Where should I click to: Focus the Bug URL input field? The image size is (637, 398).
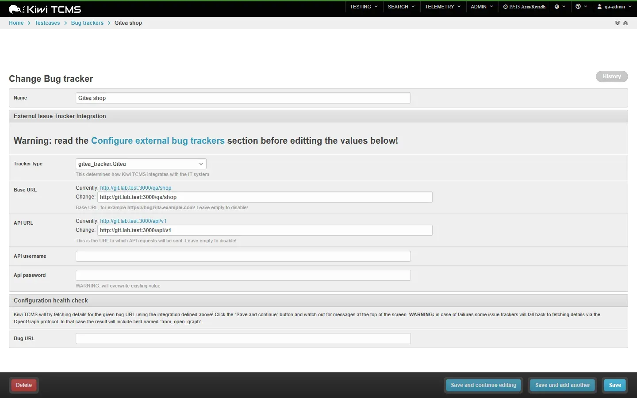tap(243, 339)
